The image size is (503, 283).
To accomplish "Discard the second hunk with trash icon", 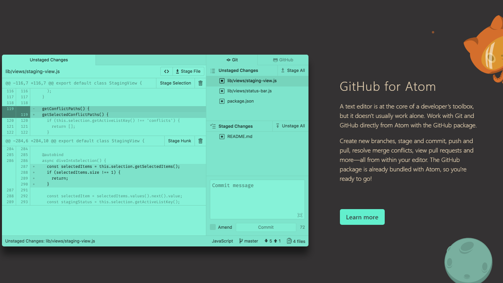I will [x=200, y=141].
